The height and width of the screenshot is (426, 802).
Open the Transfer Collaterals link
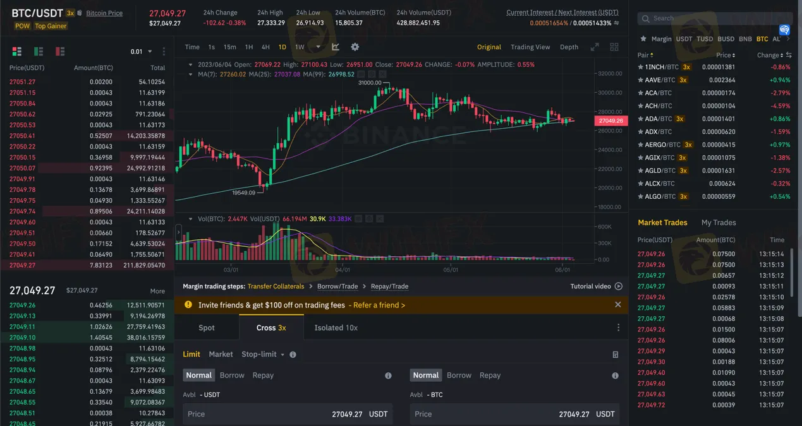coord(276,286)
